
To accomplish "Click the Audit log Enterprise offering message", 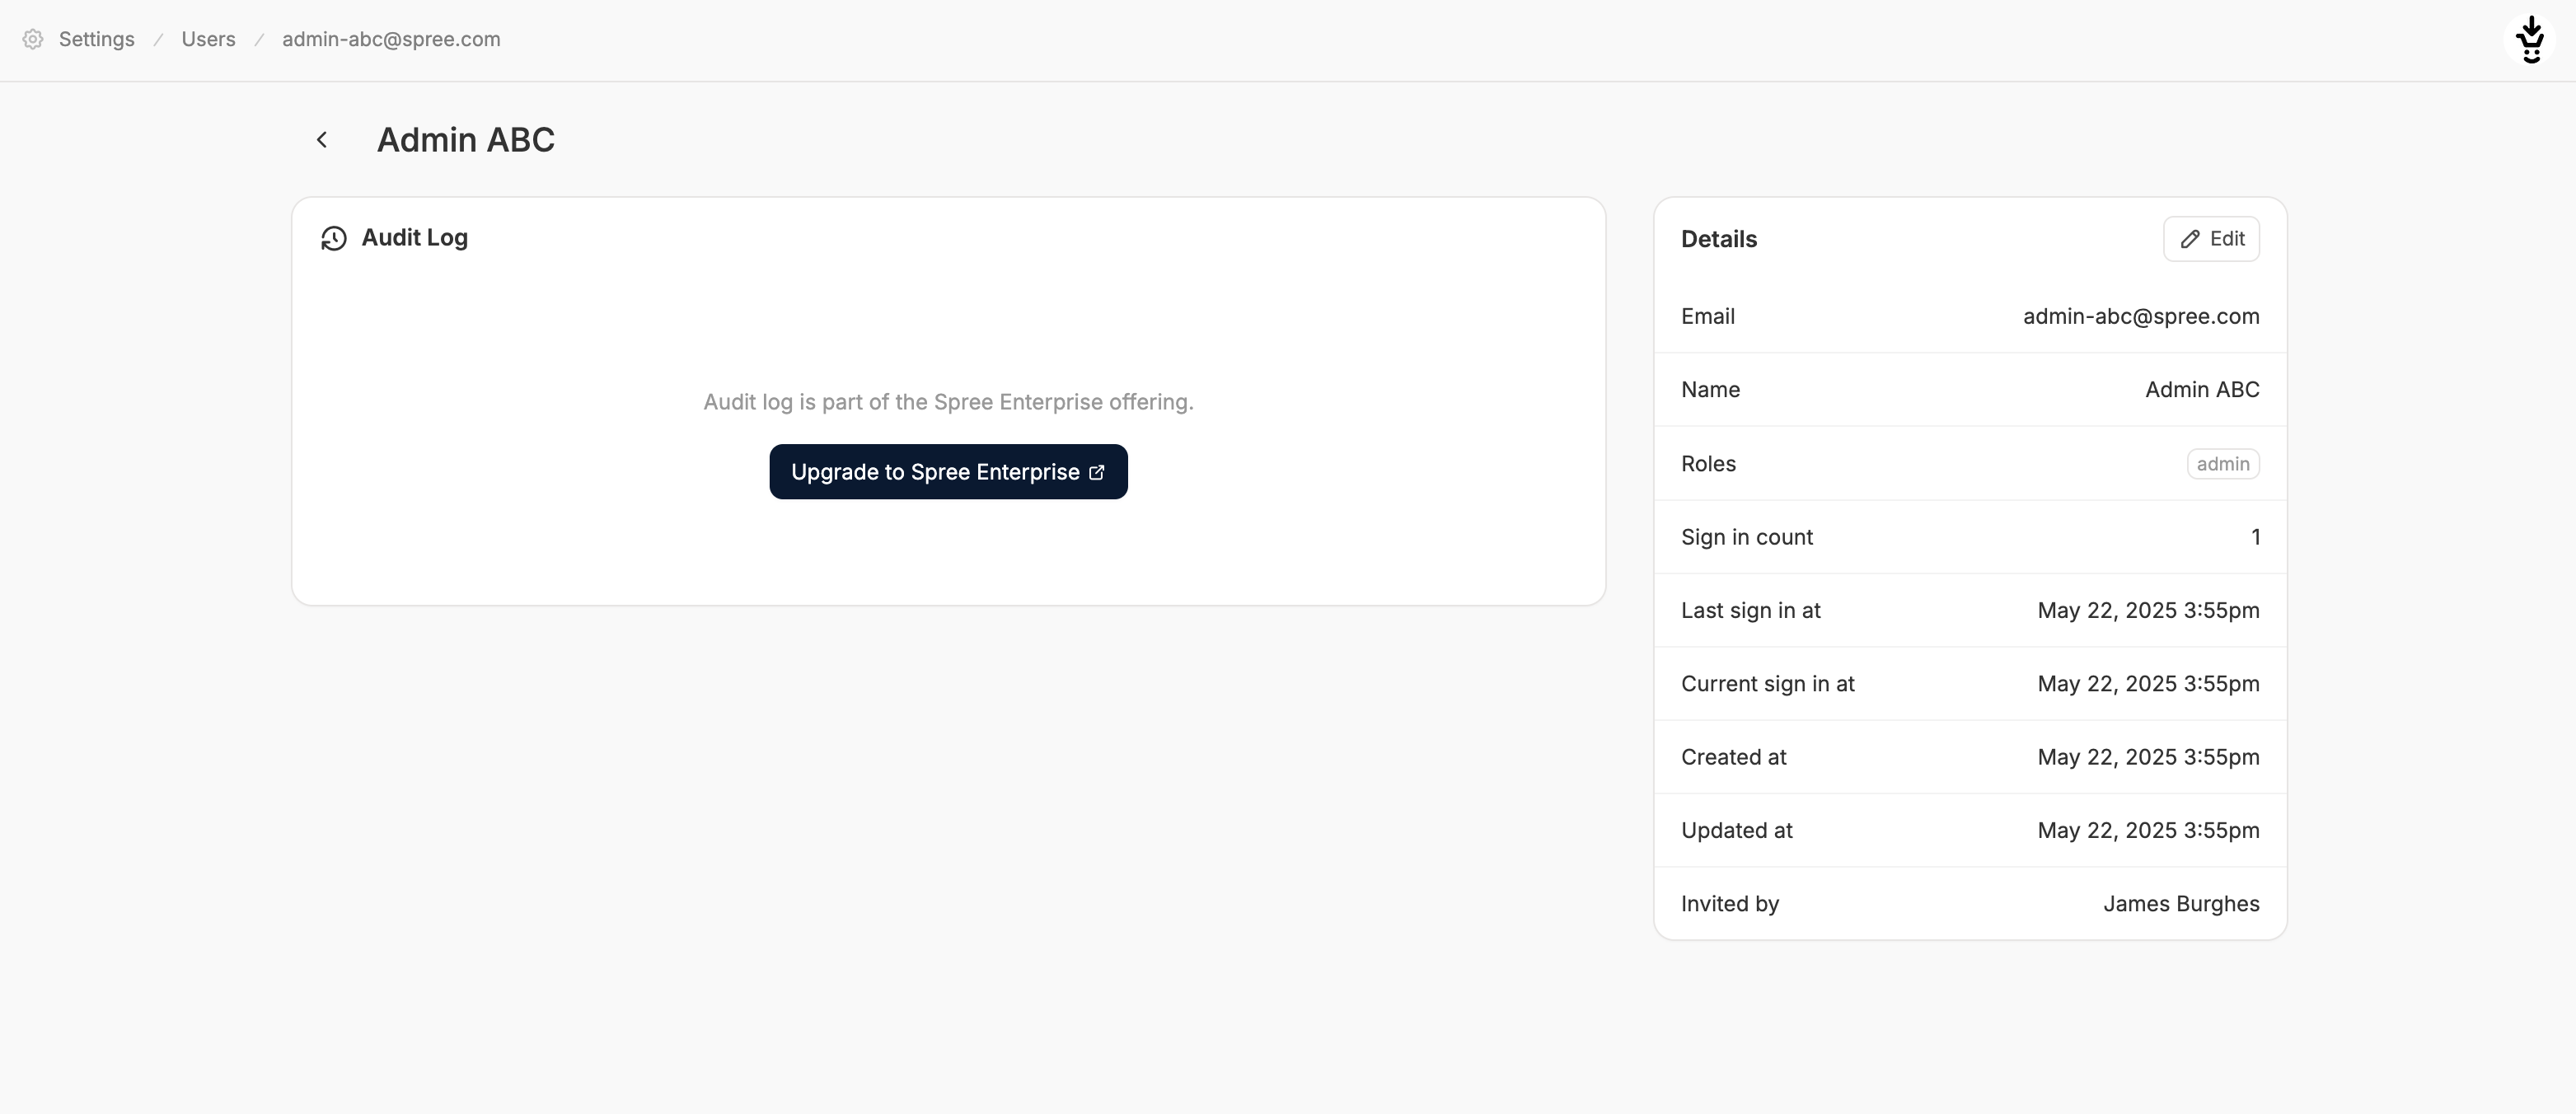I will coord(948,402).
